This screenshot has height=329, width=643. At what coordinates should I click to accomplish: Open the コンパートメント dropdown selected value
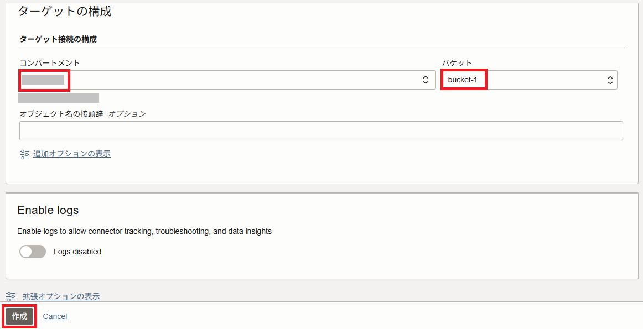[x=221, y=80]
